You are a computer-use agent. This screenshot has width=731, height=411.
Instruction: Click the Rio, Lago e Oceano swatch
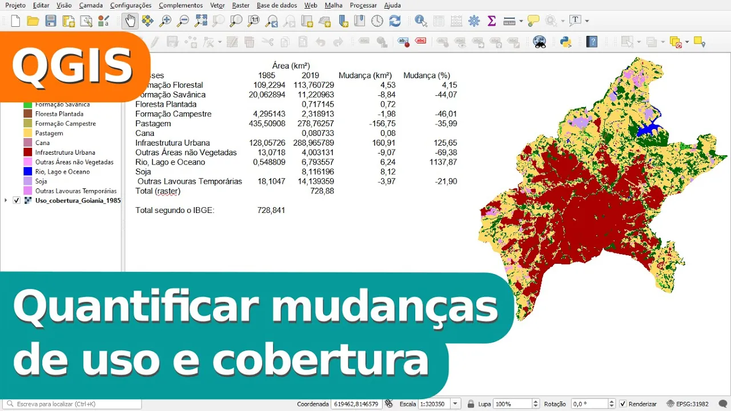(27, 172)
